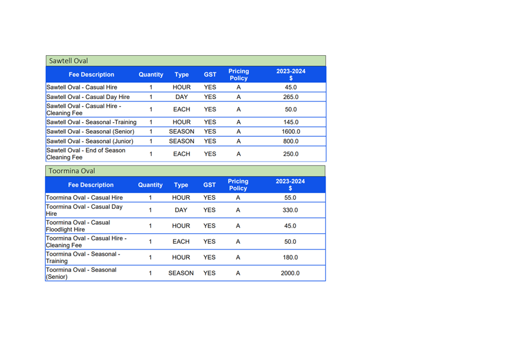Click 'Sawtell Oval - Seasonal (Senior)' cell
Image resolution: width=512 pixels, height=361 pixels.
(90, 132)
